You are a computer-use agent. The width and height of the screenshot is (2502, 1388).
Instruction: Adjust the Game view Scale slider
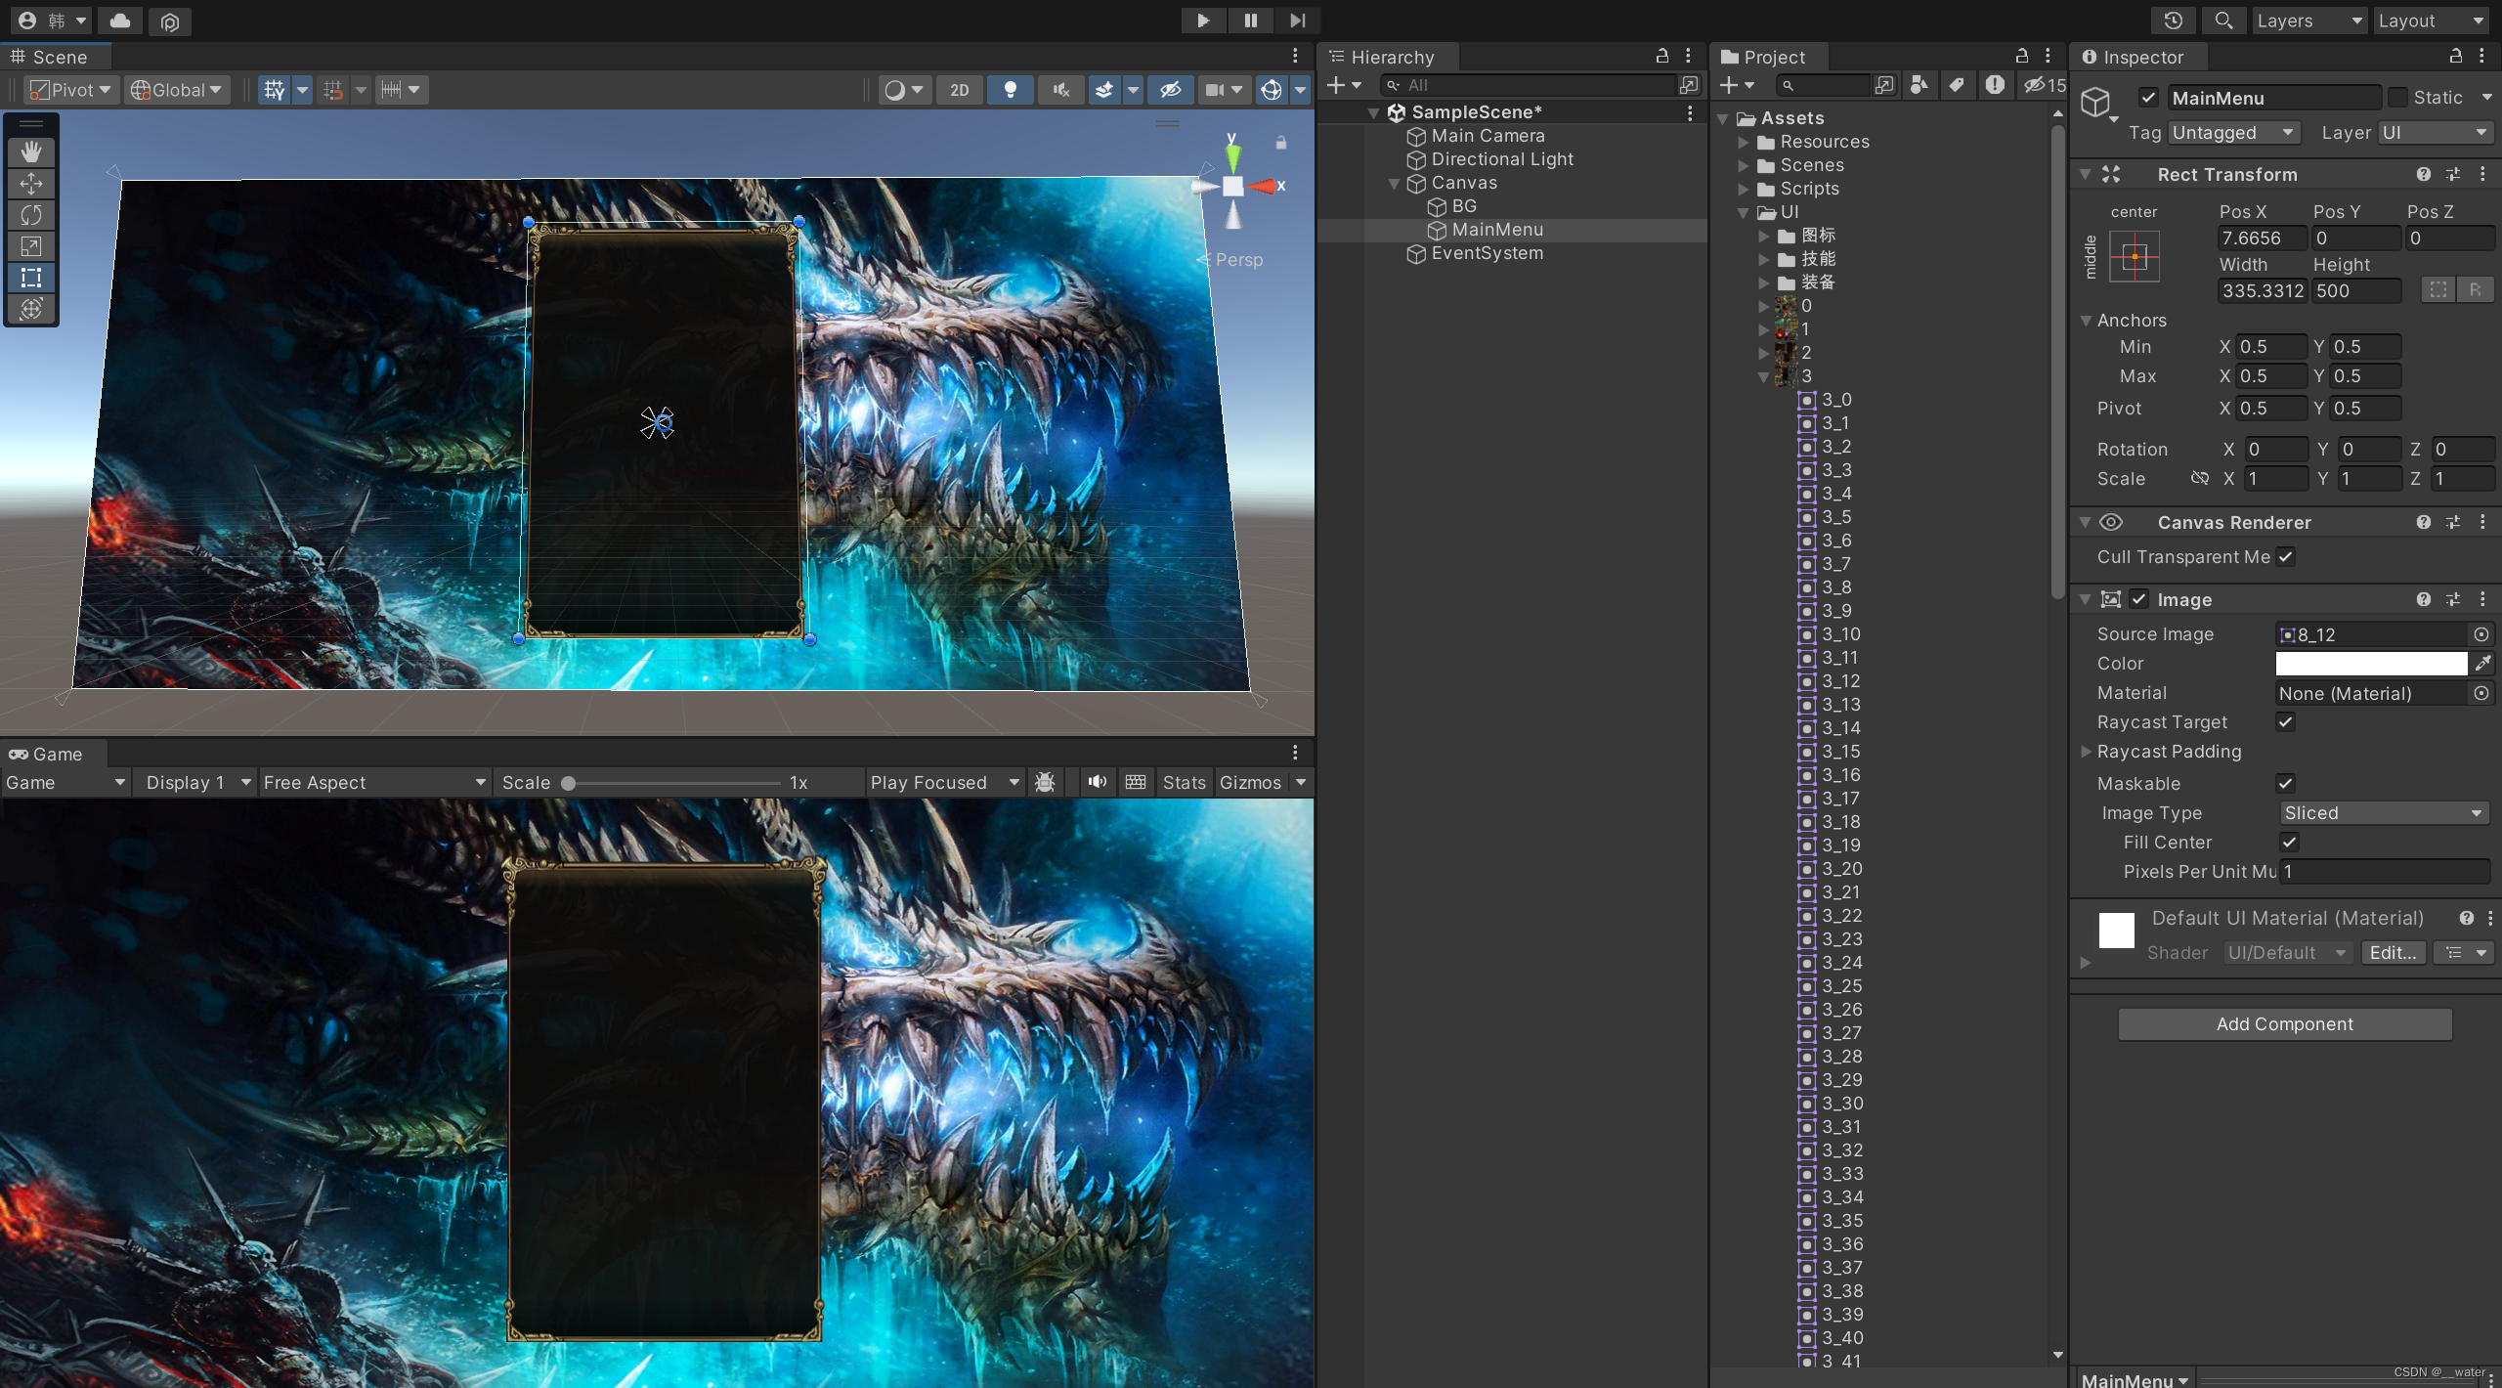coord(674,783)
